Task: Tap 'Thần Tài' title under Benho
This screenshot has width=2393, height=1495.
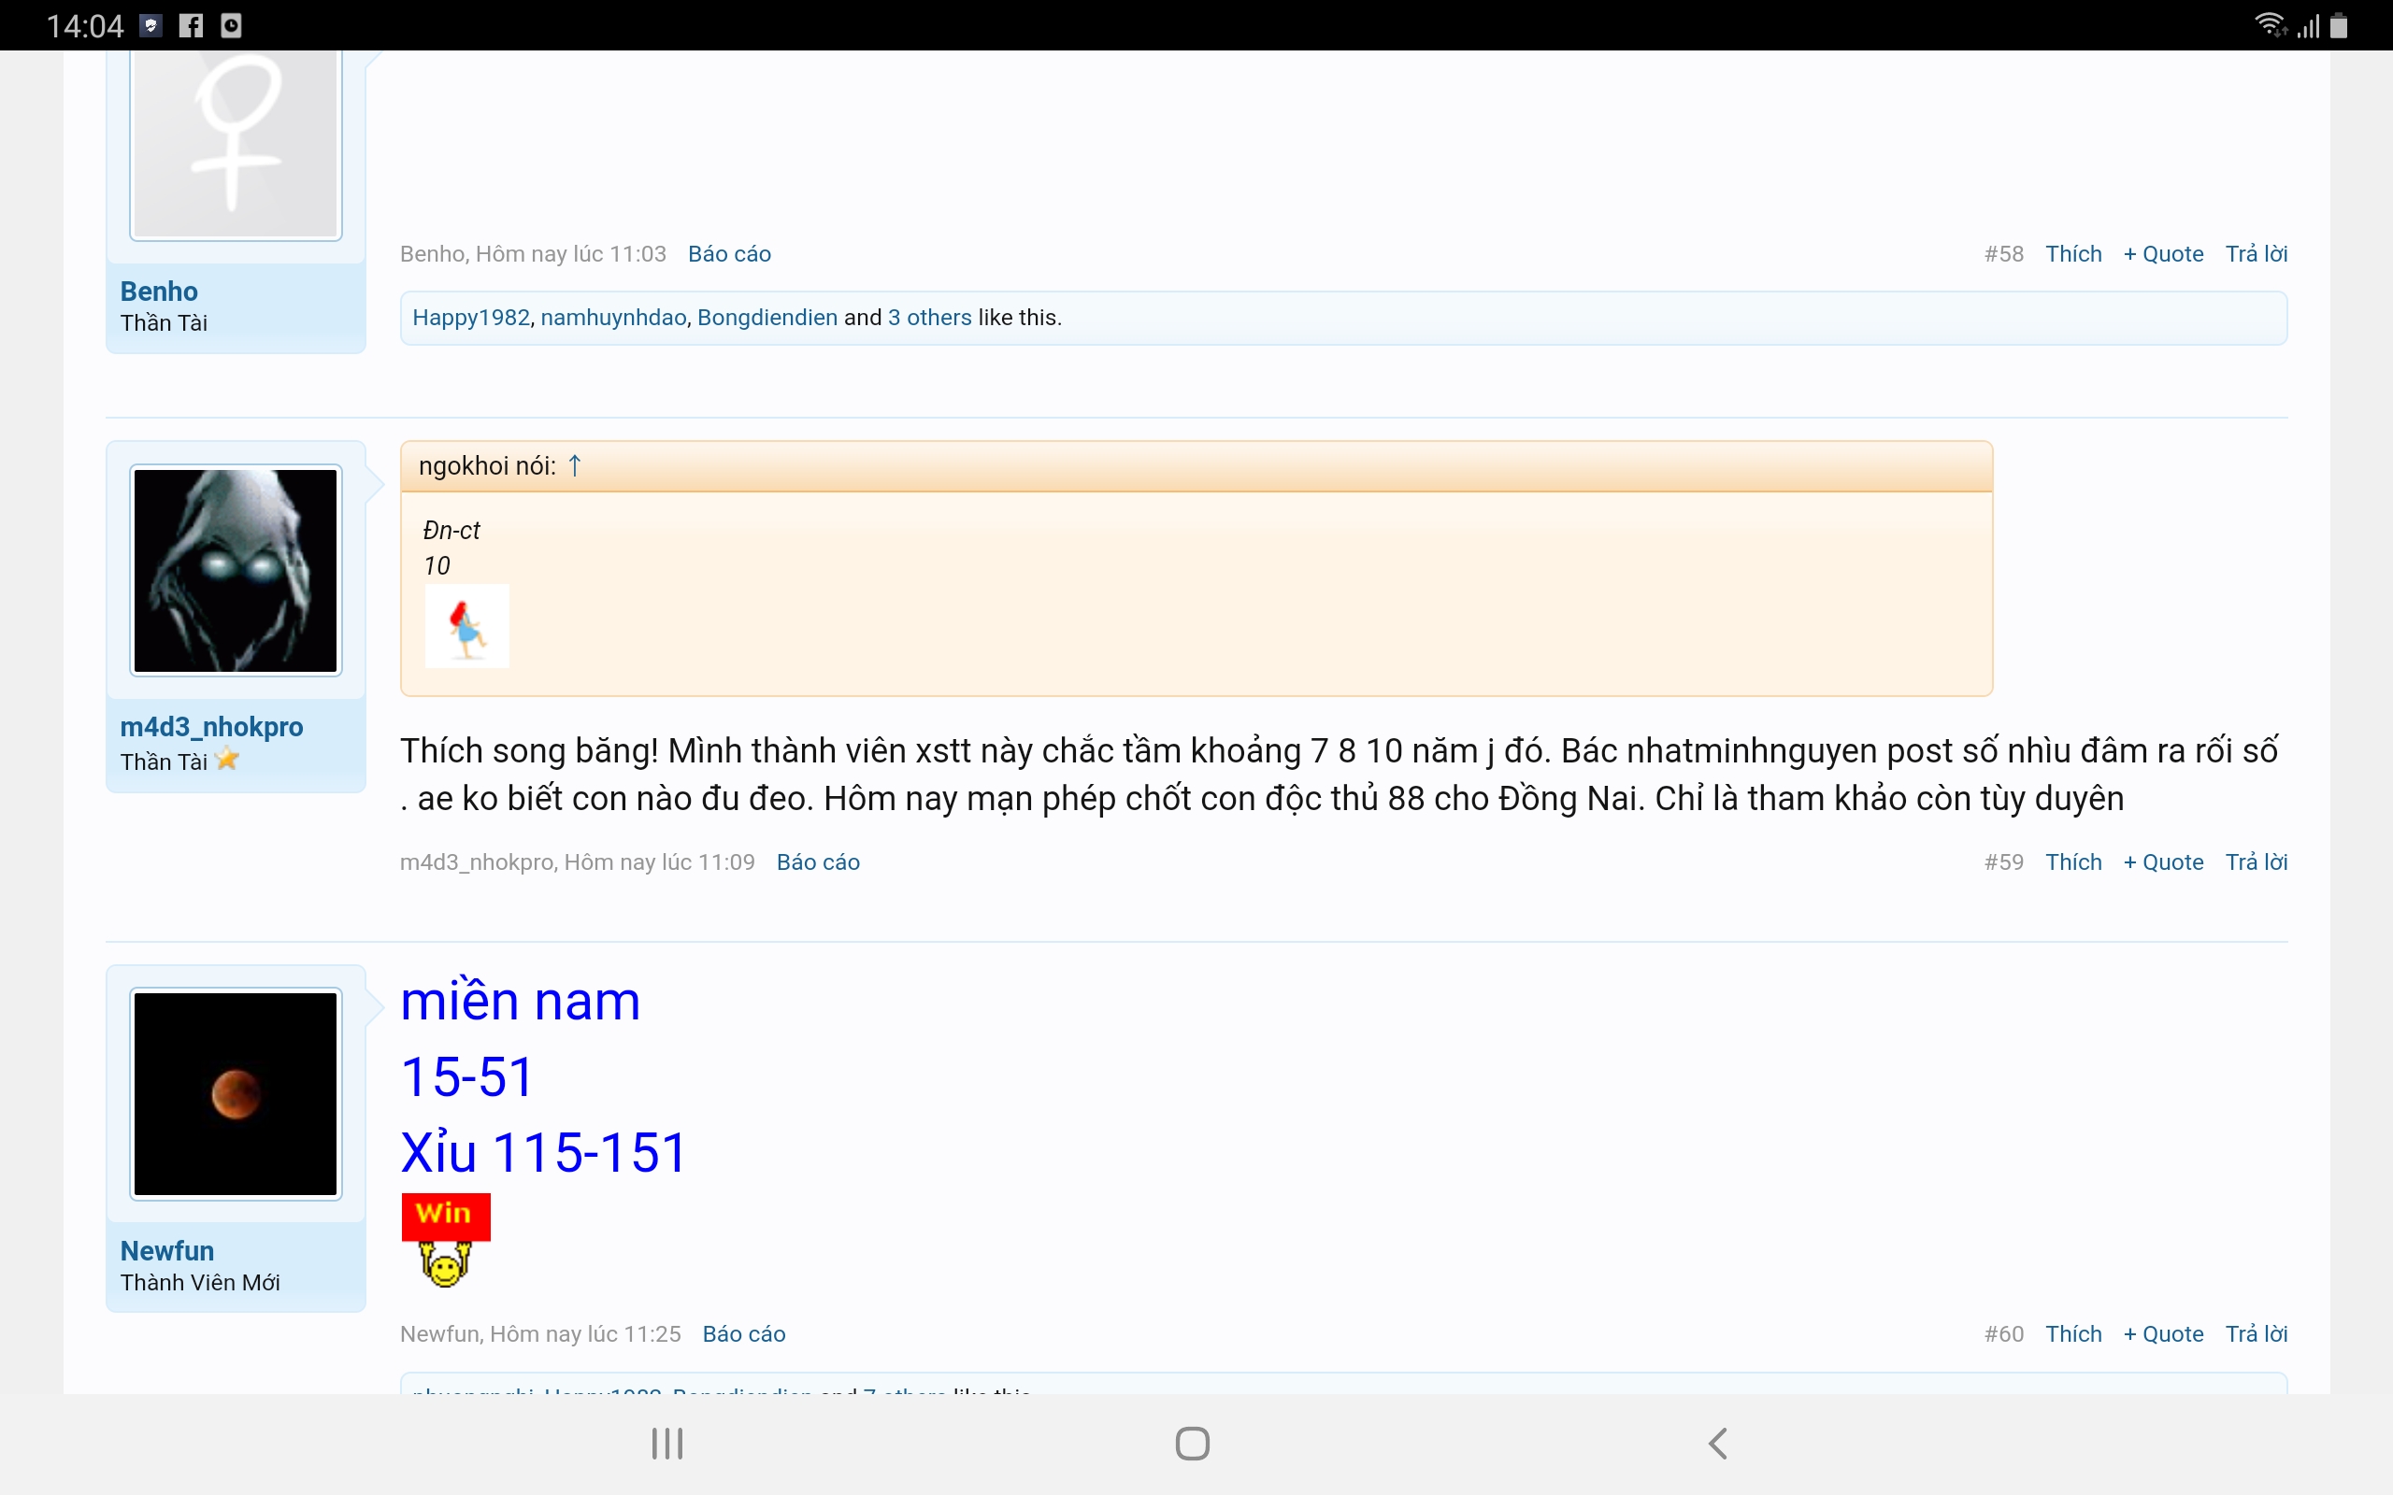Action: pyautogui.click(x=164, y=323)
